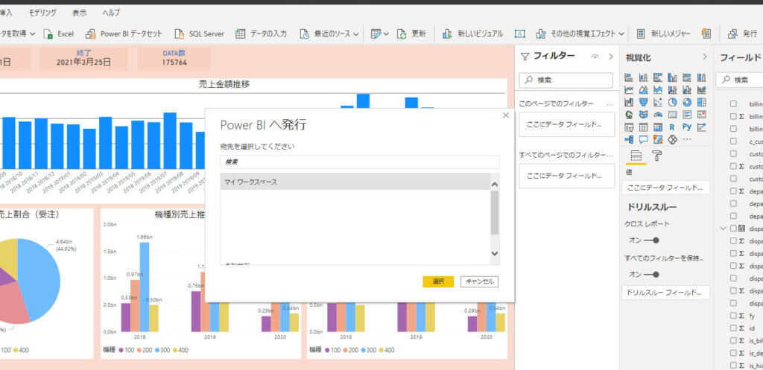The image size is (763, 370).
Task: Choose the Python visual icon
Action: click(687, 127)
